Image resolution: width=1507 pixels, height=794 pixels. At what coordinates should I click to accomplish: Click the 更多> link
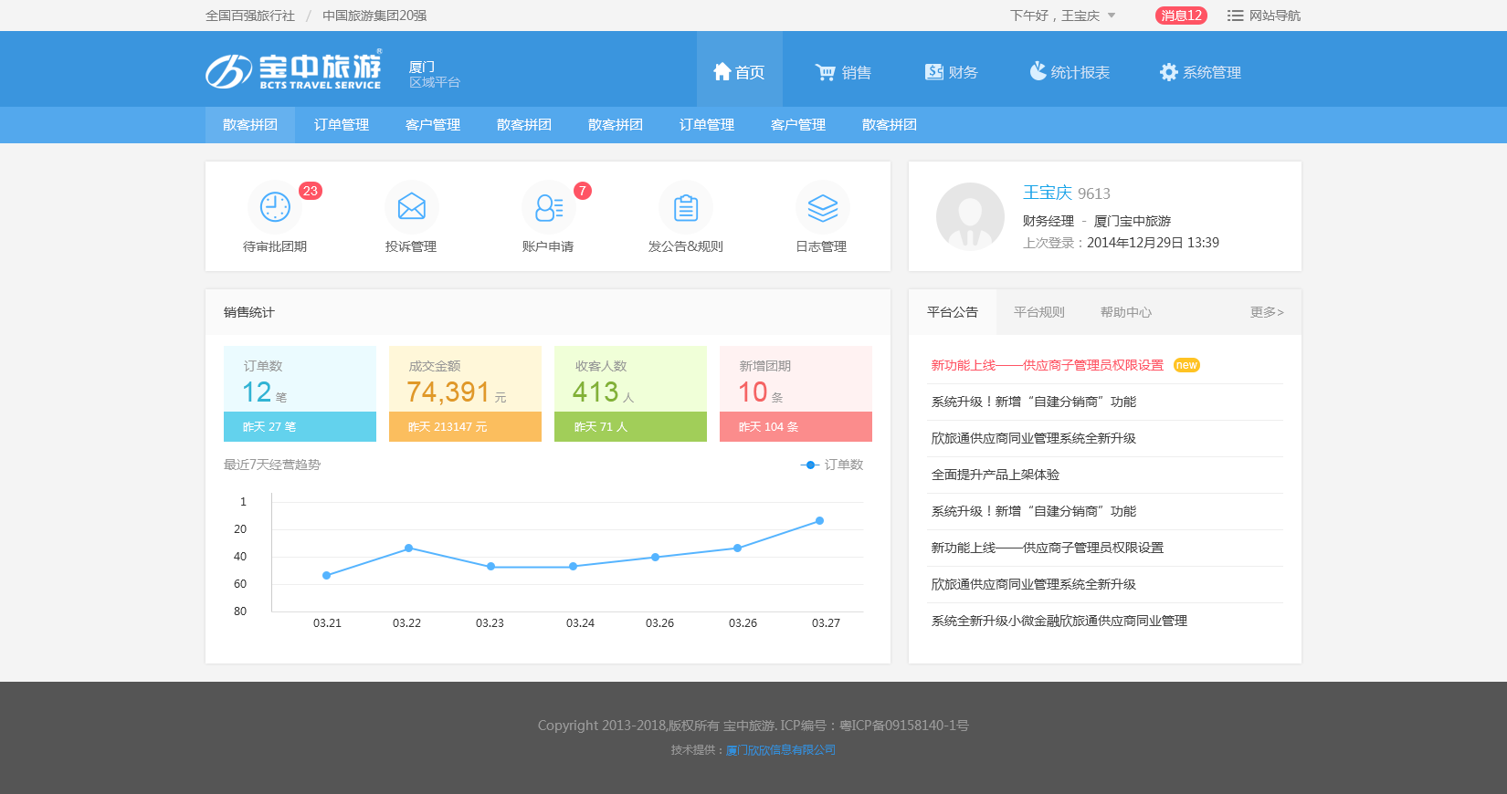pyautogui.click(x=1267, y=312)
